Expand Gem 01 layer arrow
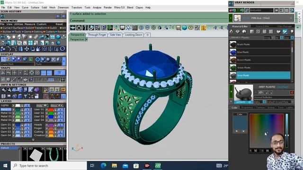 pyautogui.click(x=14, y=125)
